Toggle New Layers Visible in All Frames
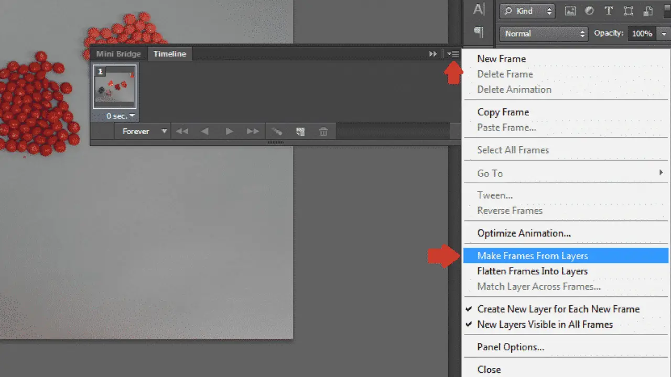Viewport: 671px width, 377px height. click(x=544, y=324)
